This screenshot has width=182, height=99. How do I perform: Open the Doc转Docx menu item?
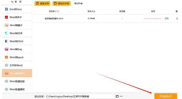[x=17, y=9]
